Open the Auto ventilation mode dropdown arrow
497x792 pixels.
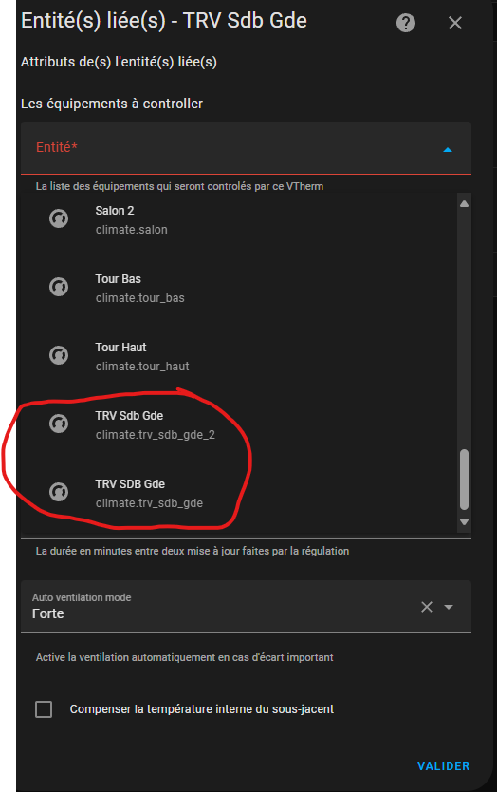(449, 607)
